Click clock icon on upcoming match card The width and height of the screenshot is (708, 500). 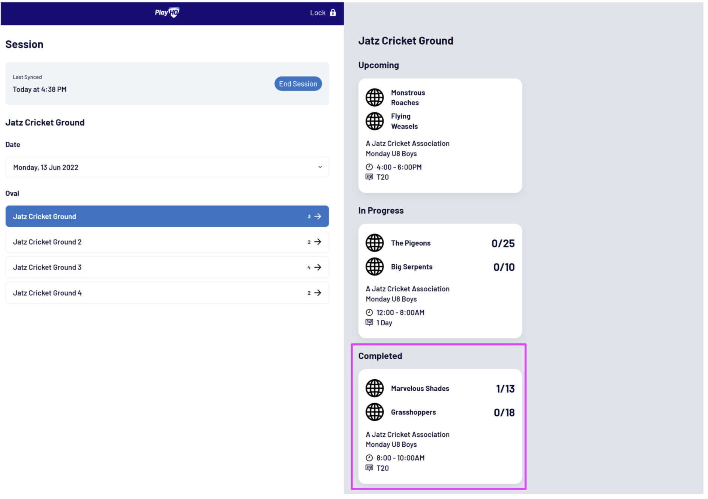click(x=369, y=167)
